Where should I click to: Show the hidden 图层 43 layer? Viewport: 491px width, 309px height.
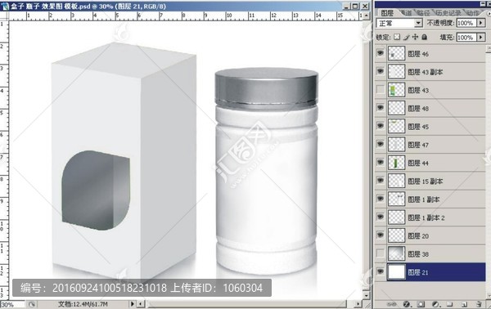(x=381, y=90)
